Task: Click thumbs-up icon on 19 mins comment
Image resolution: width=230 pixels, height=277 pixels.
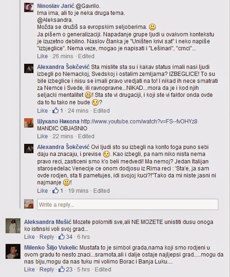Action: (x=56, y=190)
